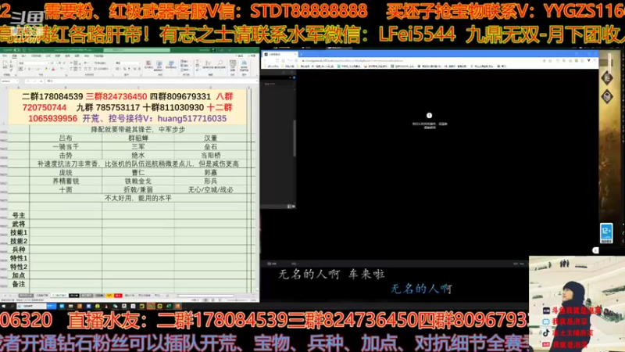Click cell containing 庞统

[66, 172]
